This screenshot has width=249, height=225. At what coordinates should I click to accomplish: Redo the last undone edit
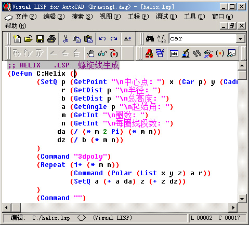pyautogui.click(x=114, y=39)
